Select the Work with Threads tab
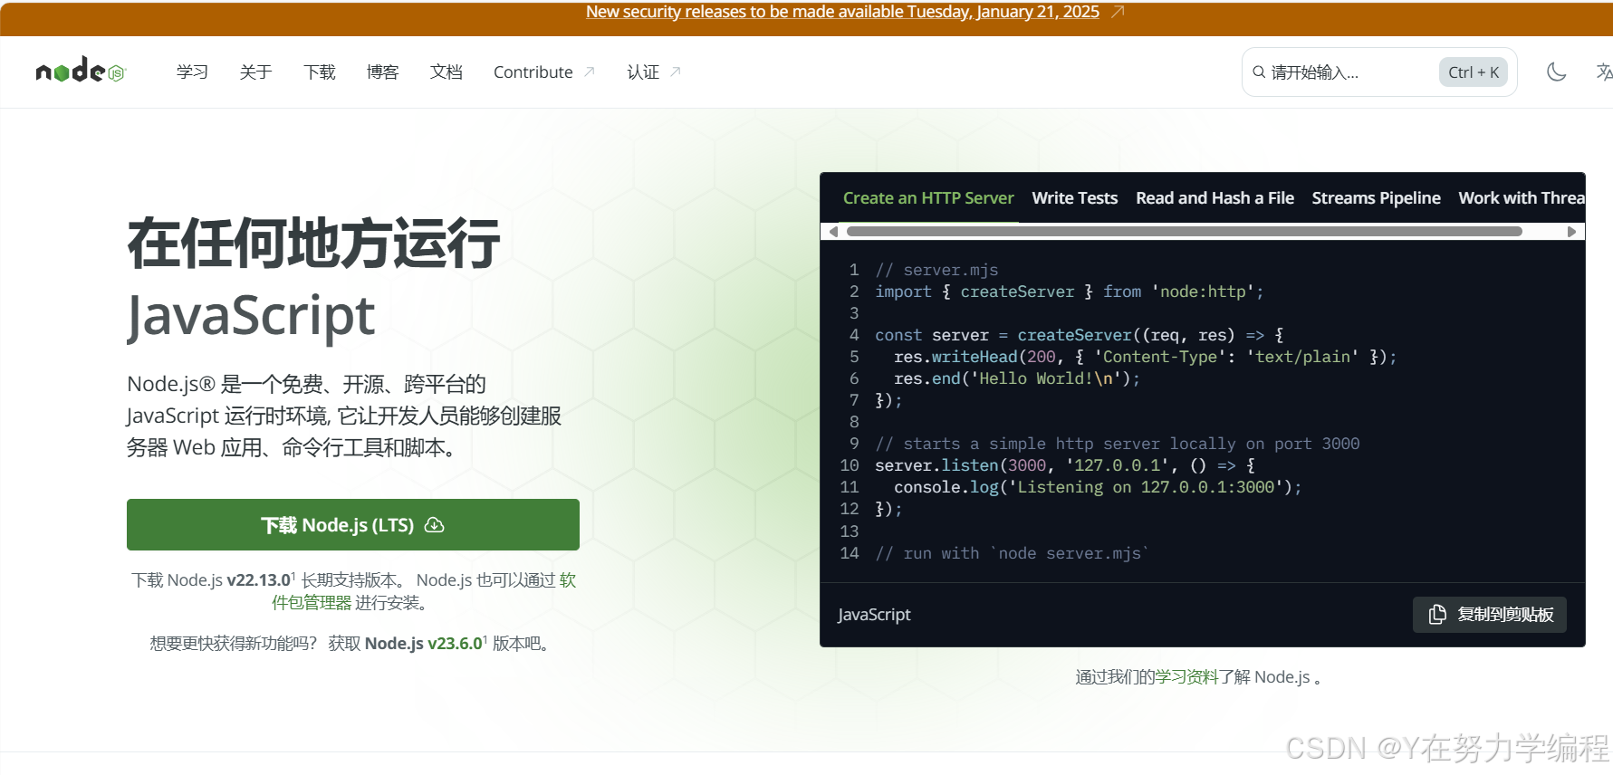1613x775 pixels. tap(1522, 198)
